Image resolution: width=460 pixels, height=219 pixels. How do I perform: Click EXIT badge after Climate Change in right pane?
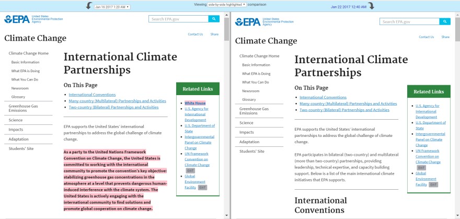pyautogui.click(x=421, y=168)
